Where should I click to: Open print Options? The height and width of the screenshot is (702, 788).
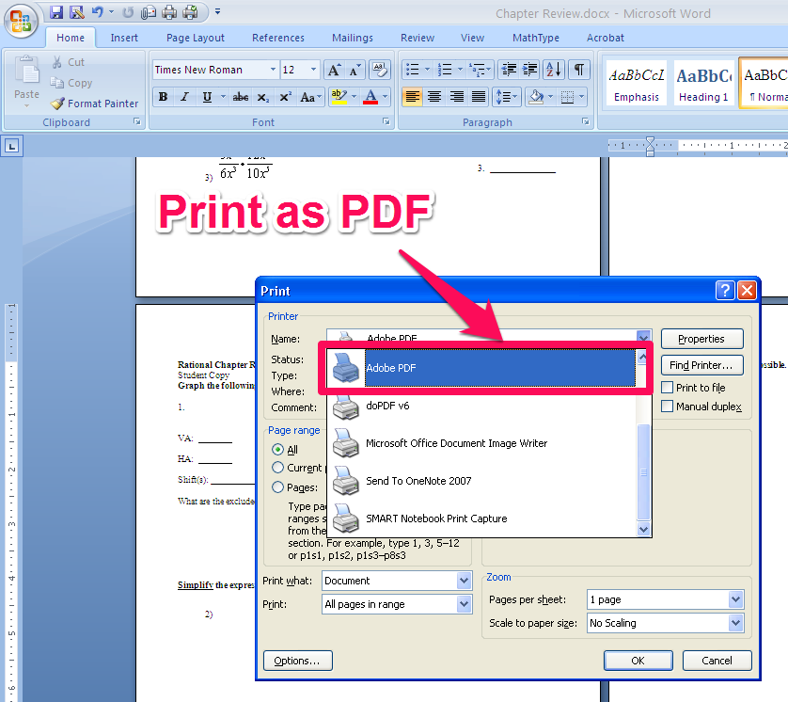click(x=297, y=661)
